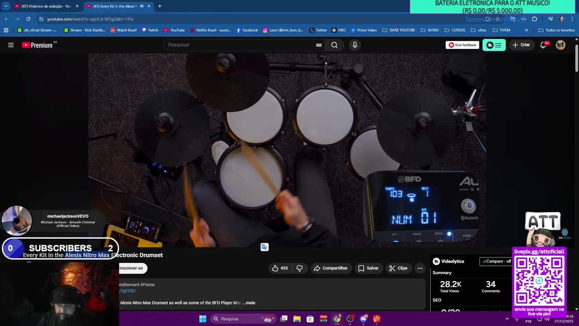Open the apps grid in bookmarks bar
The width and height of the screenshot is (579, 326).
click(x=6, y=30)
